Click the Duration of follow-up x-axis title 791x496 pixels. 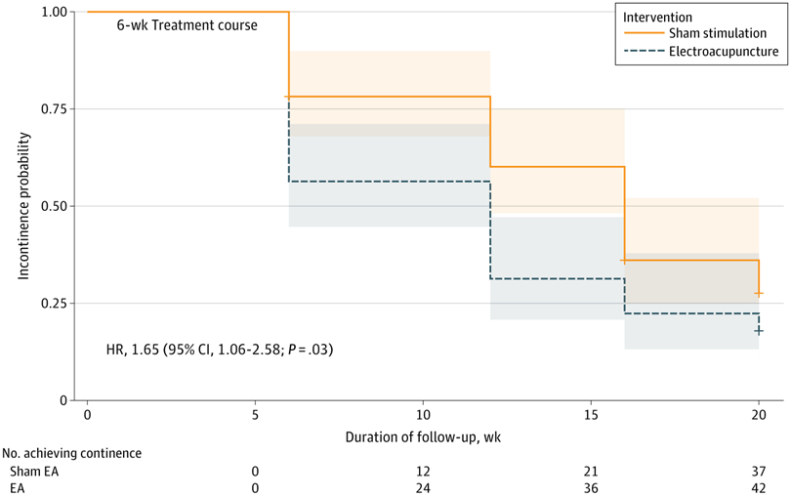[423, 435]
